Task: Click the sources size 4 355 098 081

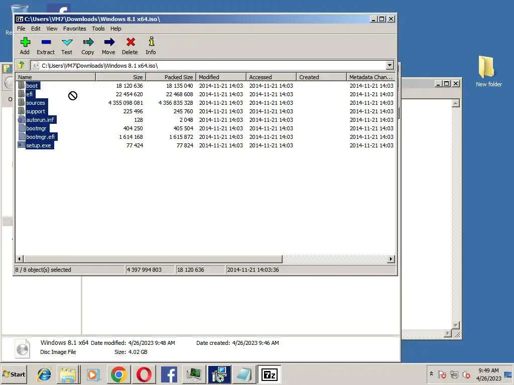Action: click(x=125, y=102)
